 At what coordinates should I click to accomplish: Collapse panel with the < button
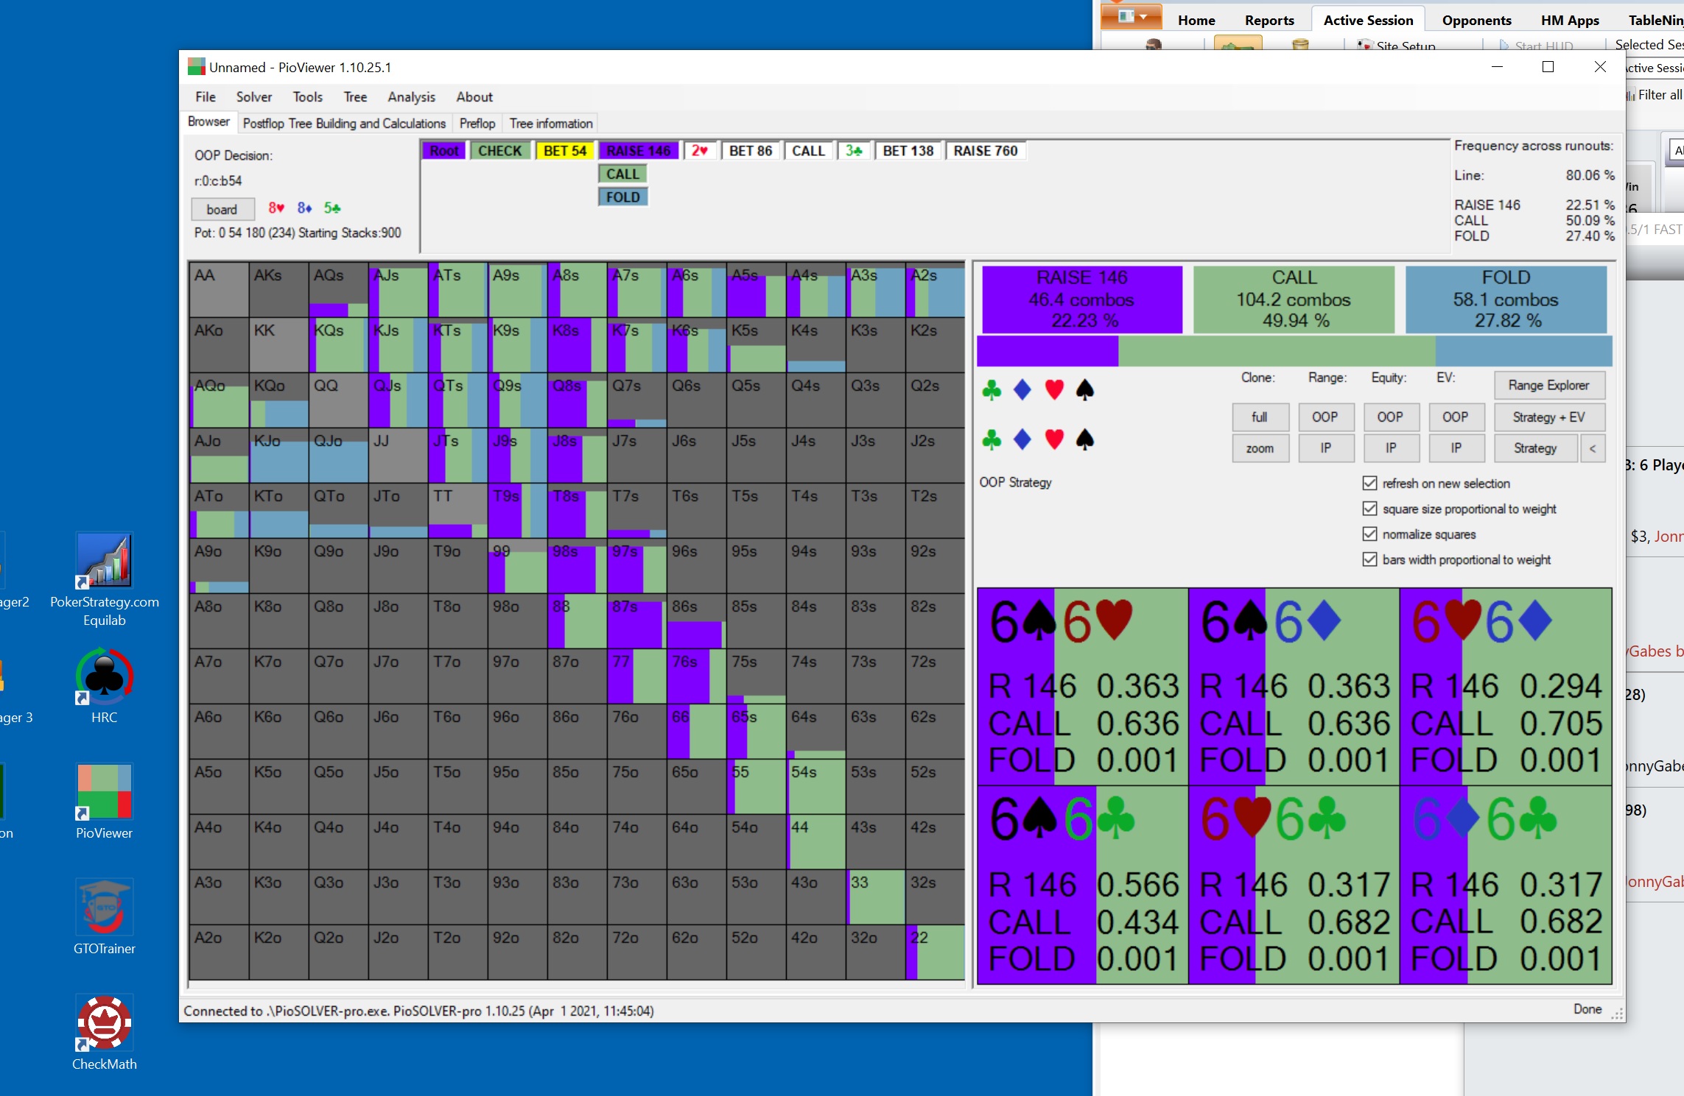coord(1593,448)
